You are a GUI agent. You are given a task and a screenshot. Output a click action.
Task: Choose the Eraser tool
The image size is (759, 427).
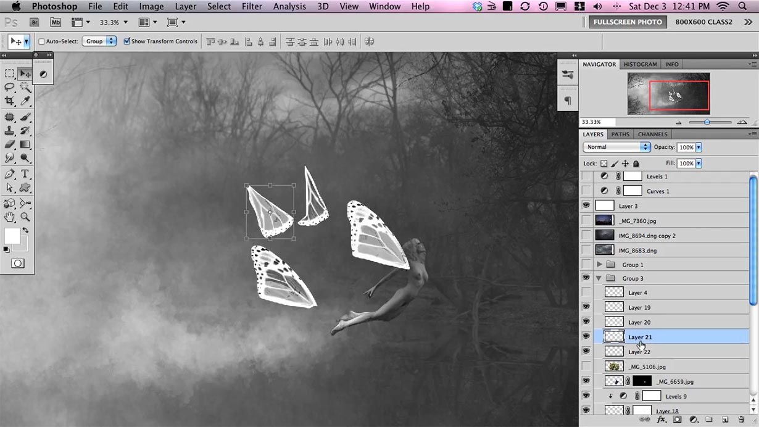[9, 144]
